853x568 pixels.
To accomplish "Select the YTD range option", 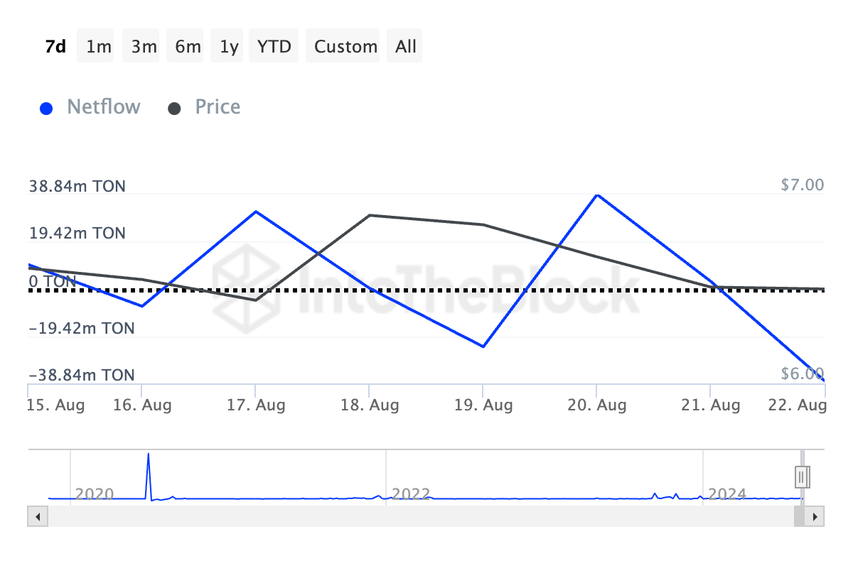I will 274,47.
